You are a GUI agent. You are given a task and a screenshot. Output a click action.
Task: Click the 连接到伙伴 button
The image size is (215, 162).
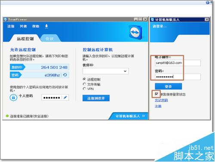click(96, 98)
